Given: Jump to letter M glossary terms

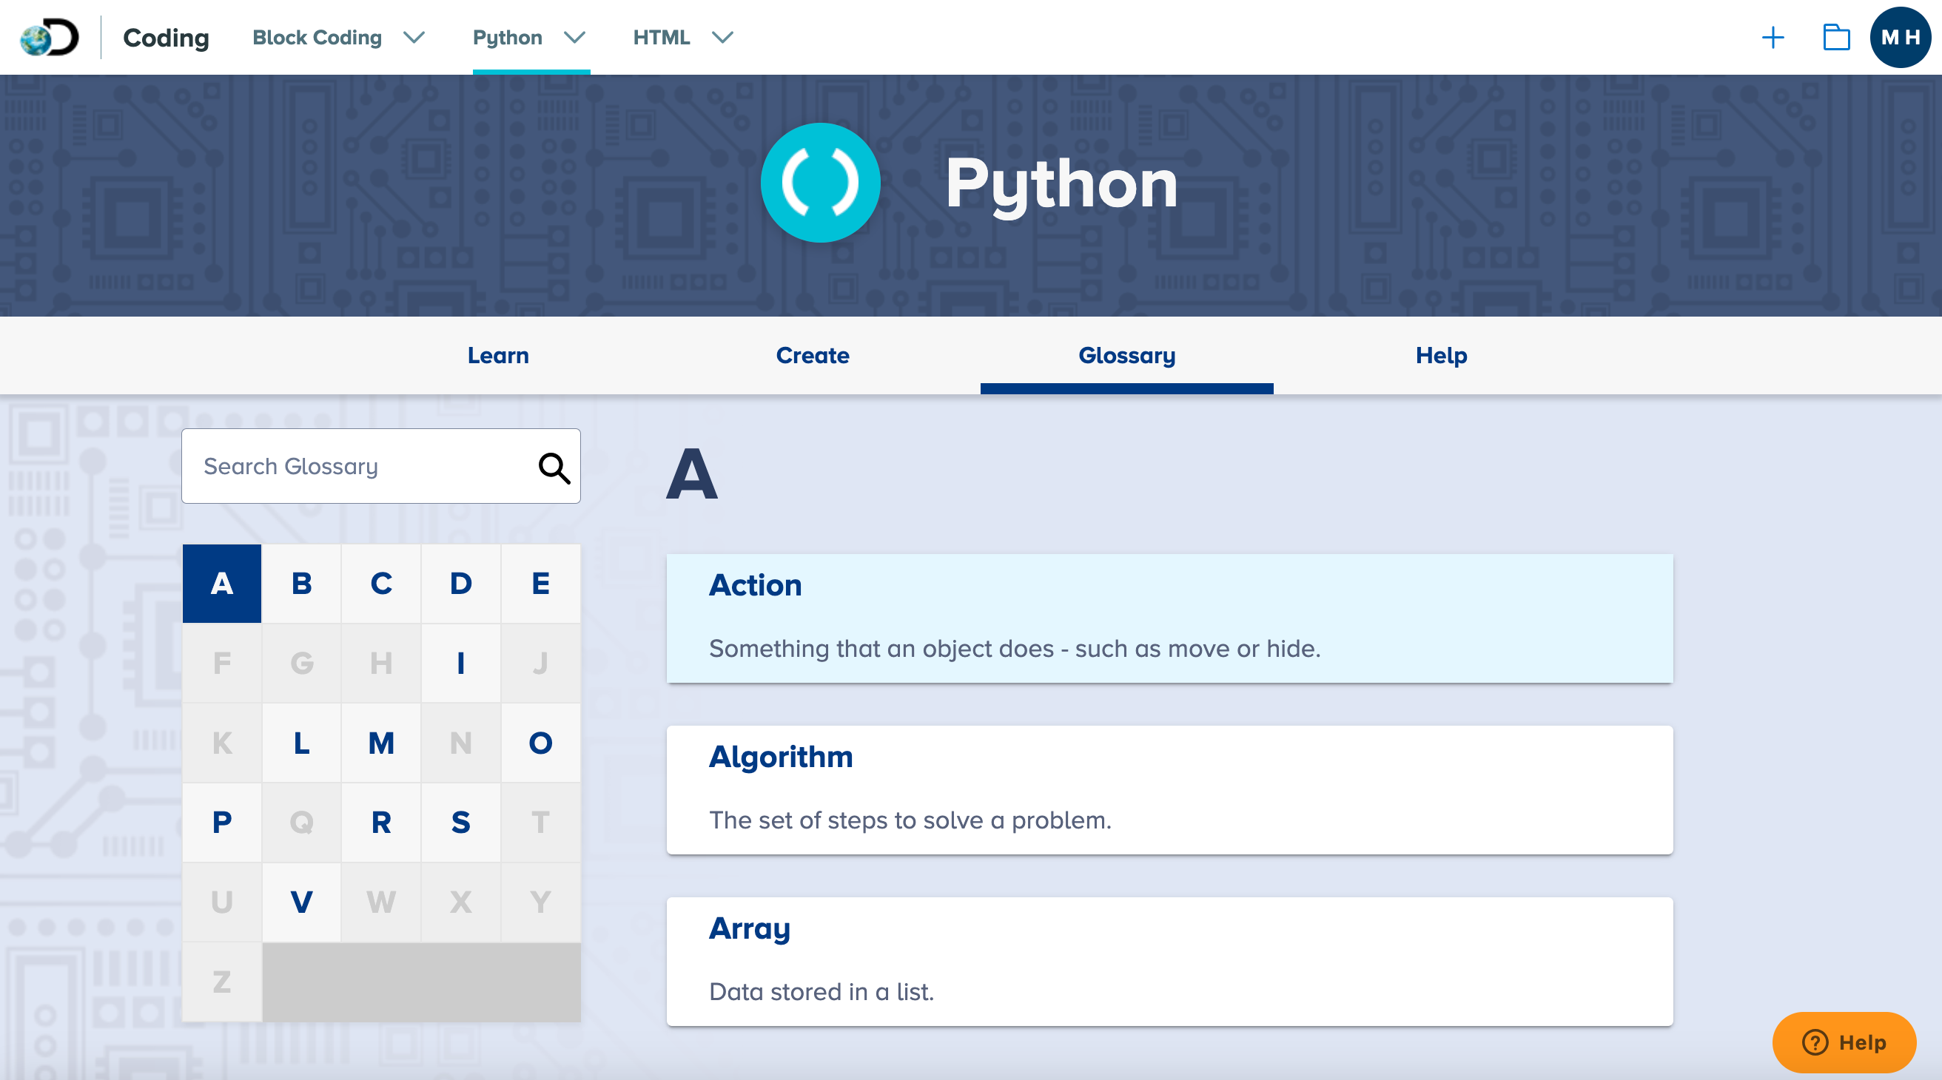Looking at the screenshot, I should pos(381,743).
